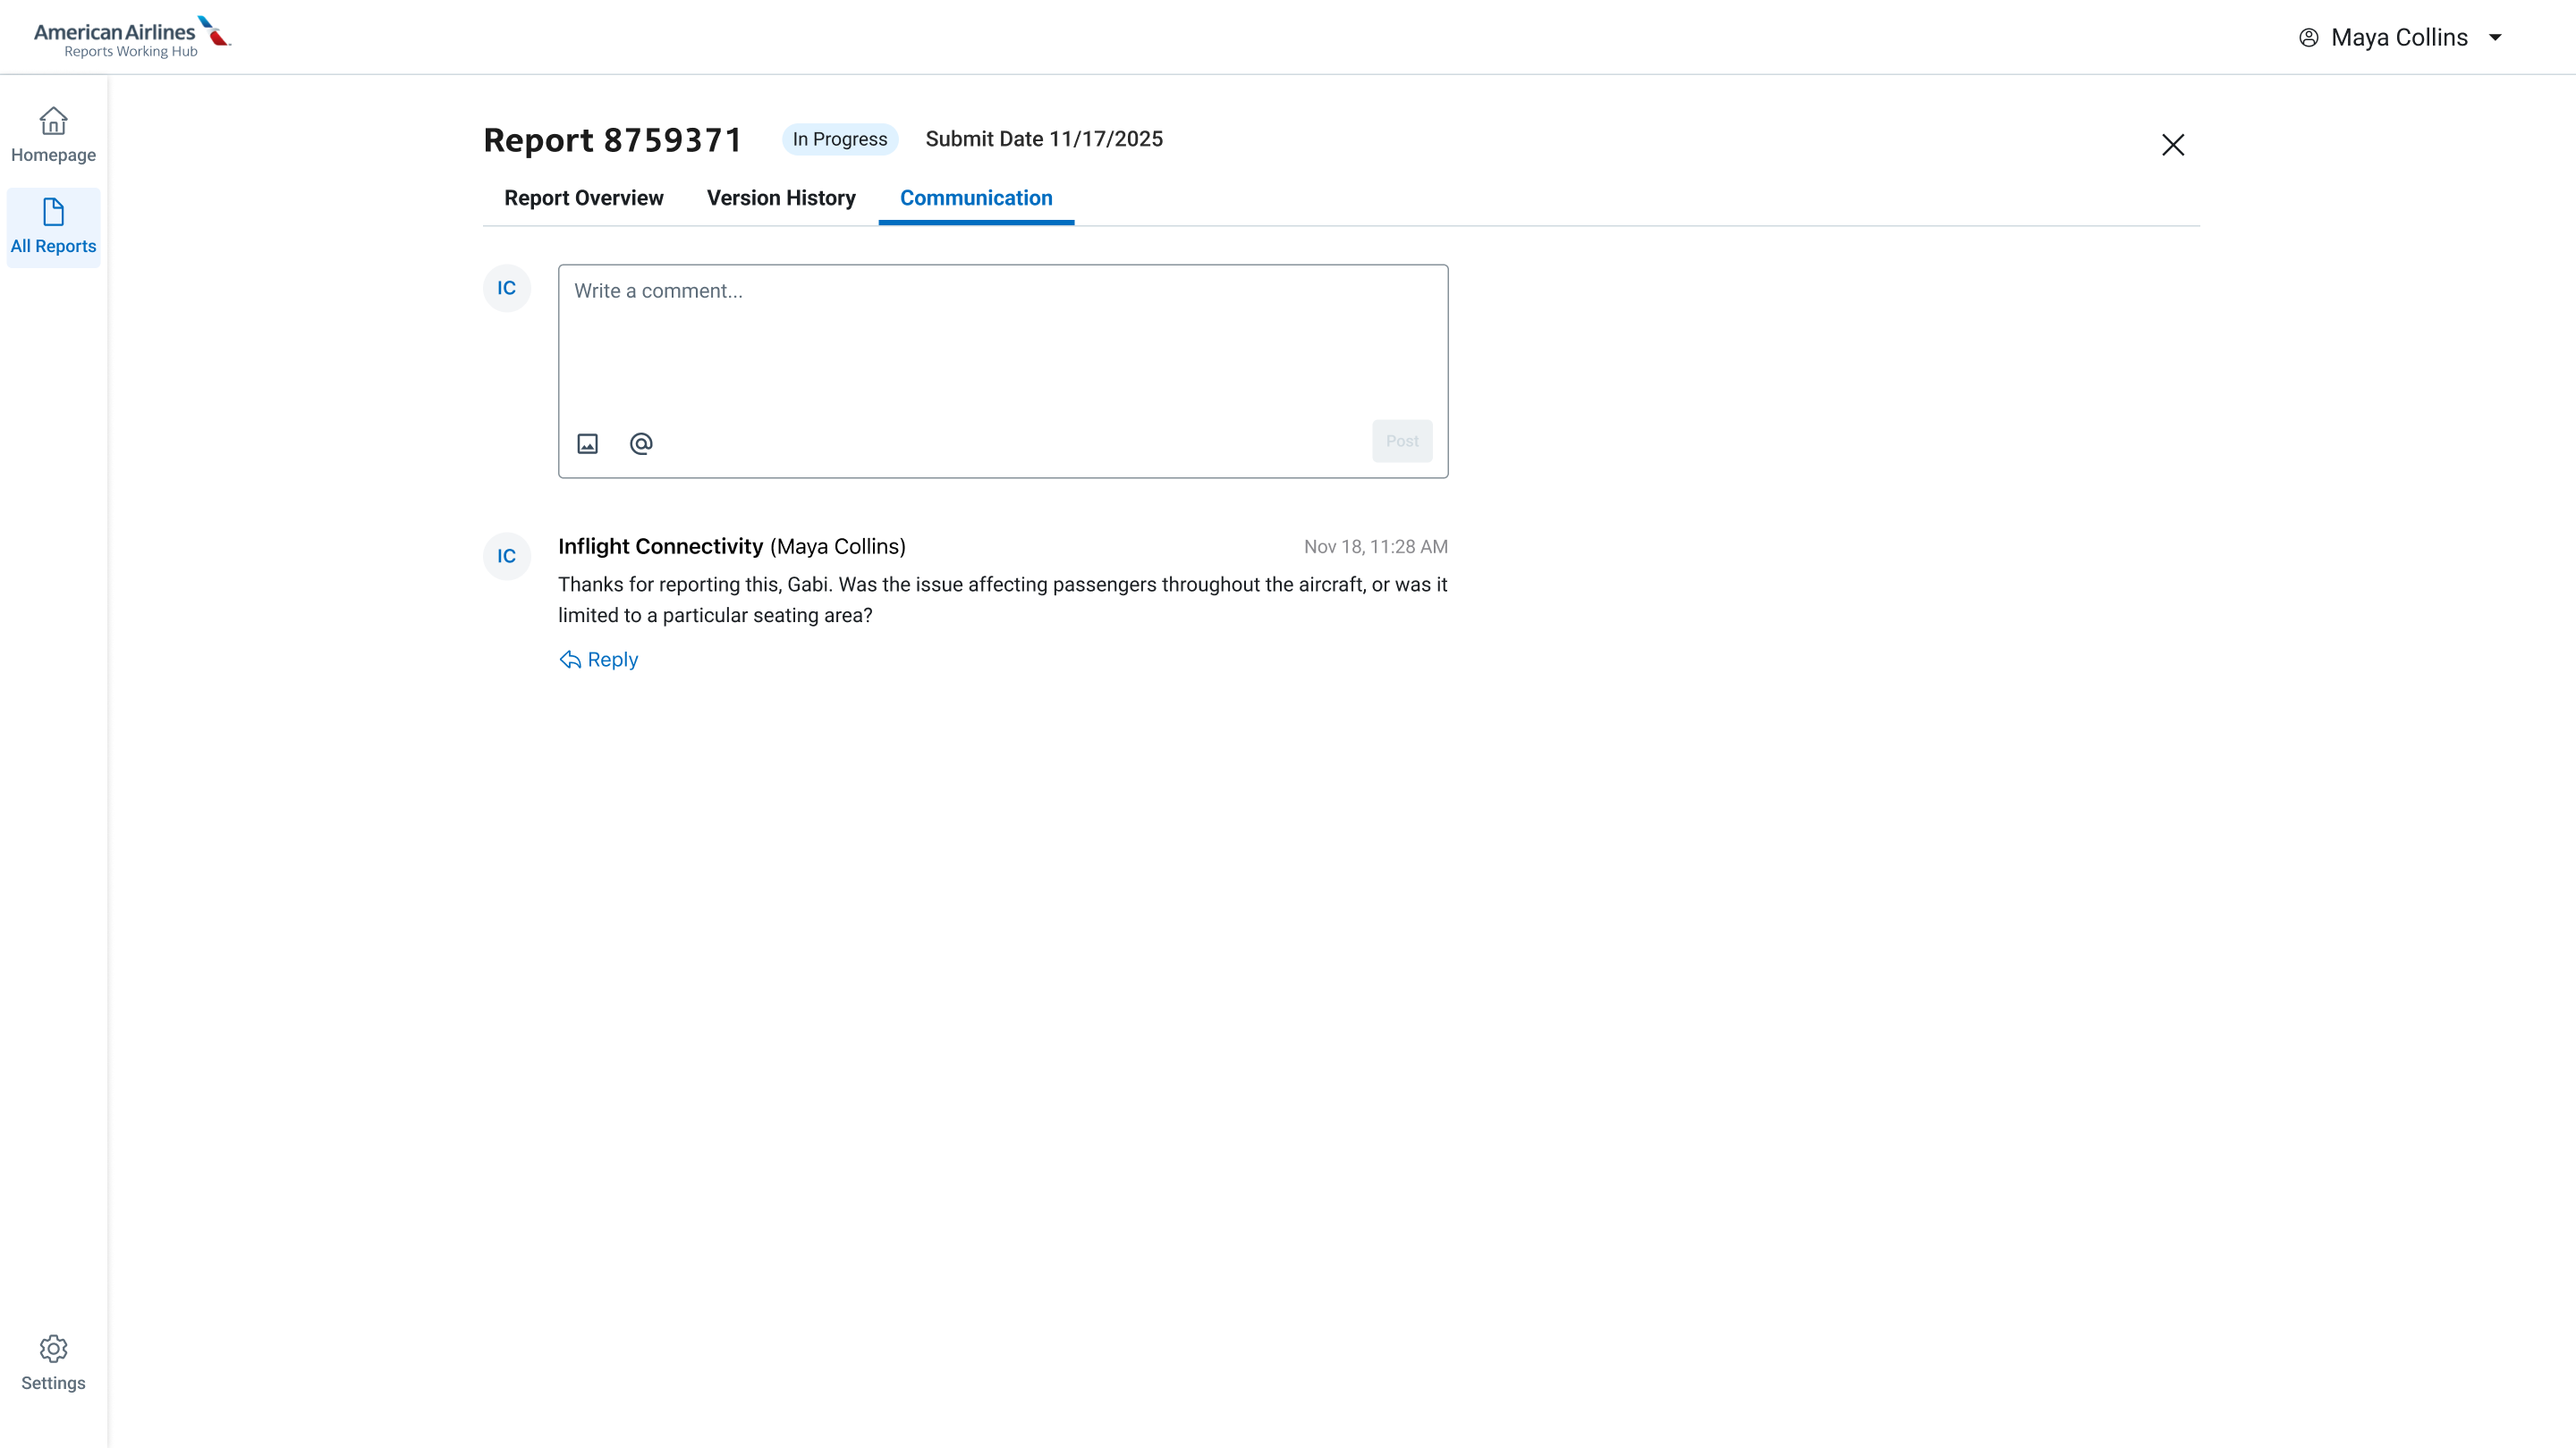Click the Report 8759371 heading
Screen dimensions: 2576x1448
[x=613, y=140]
